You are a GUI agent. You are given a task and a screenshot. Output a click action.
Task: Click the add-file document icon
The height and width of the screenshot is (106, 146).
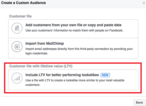pyautogui.click(x=17, y=28)
